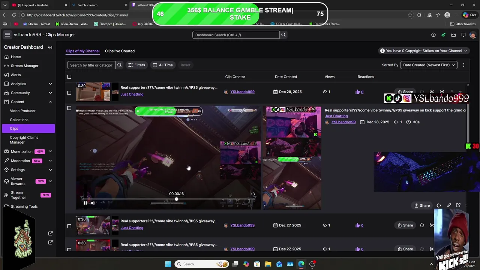This screenshot has height=270, width=480.
Task: Switch to Clips I've Created tab
Action: click(120, 51)
